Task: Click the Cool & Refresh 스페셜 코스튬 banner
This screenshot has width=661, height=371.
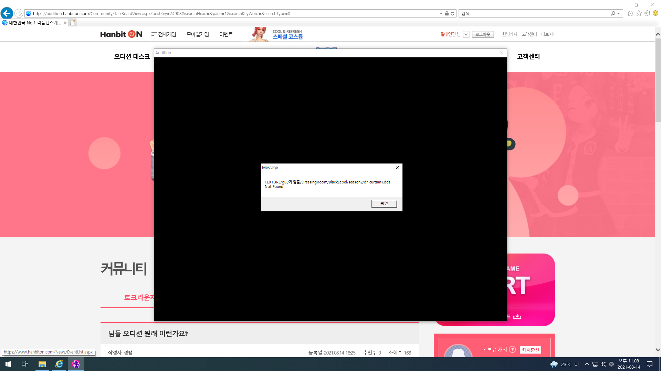Action: (x=276, y=34)
